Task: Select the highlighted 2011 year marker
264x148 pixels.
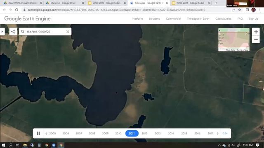Action: coord(132,133)
